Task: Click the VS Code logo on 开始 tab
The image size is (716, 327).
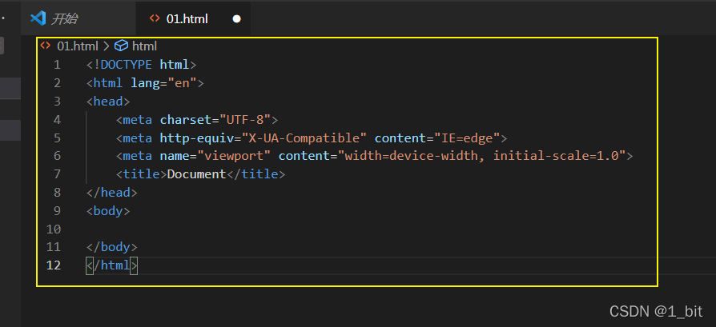Action: [x=38, y=18]
